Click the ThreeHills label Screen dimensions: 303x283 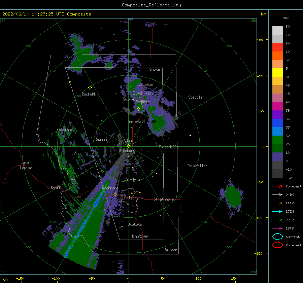pyautogui.click(x=169, y=147)
